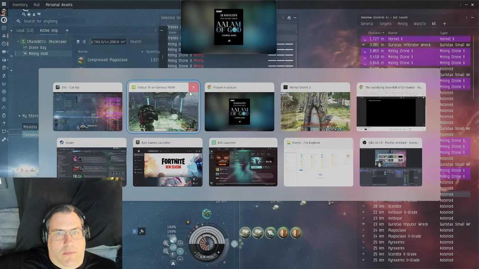Select the Targets overview tab
Viewport: 479px width, 269px height.
(385, 24)
